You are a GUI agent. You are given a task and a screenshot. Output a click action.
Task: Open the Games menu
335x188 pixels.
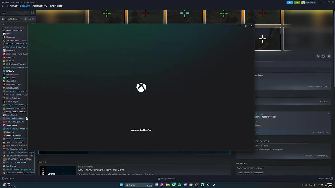(x=26, y=2)
